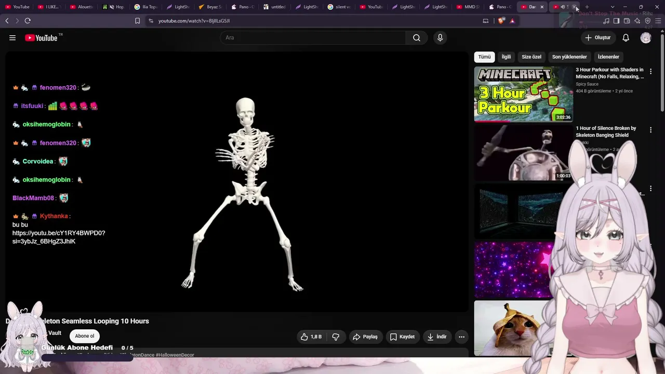The image size is (665, 374).
Task: Click the #HalloweenDecor hashtag
Action: [x=175, y=355]
